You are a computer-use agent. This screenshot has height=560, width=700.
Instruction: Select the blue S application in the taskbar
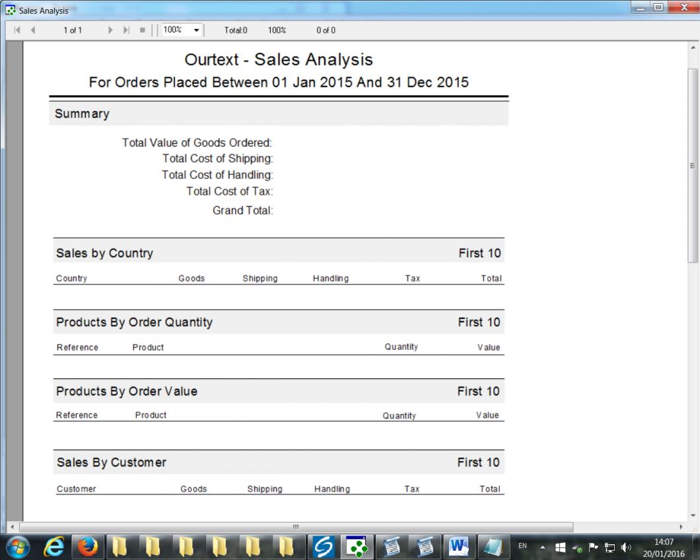[324, 546]
